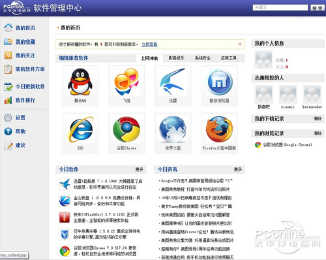Image resolution: width=326 pixels, height=260 pixels.
Task: Switch to the 影音娱乐 tab
Action: tap(177, 58)
